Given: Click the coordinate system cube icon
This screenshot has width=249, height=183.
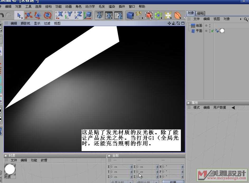Looking at the screenshot, I should [x=87, y=15].
